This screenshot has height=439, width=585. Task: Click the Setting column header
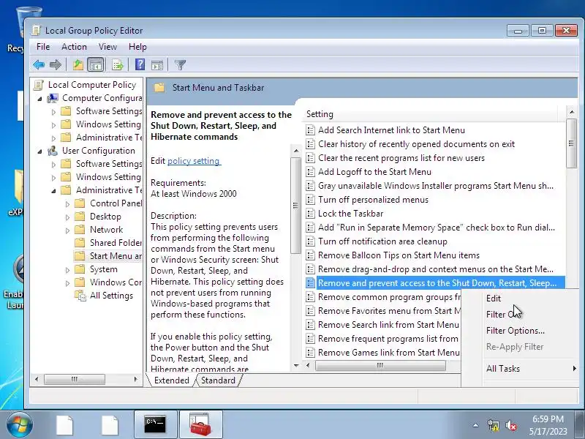click(x=429, y=114)
